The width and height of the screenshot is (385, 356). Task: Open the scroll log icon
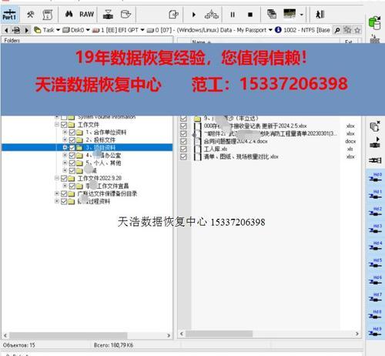[48, 15]
